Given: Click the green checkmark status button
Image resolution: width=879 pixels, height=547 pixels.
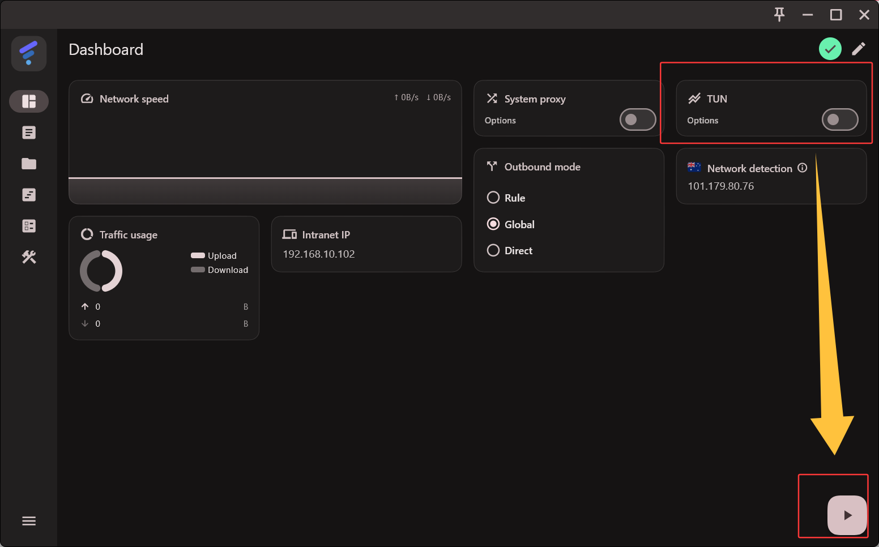Looking at the screenshot, I should [830, 49].
